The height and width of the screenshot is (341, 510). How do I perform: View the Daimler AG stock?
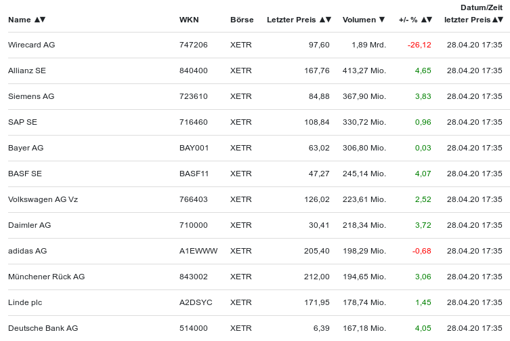click(x=29, y=225)
